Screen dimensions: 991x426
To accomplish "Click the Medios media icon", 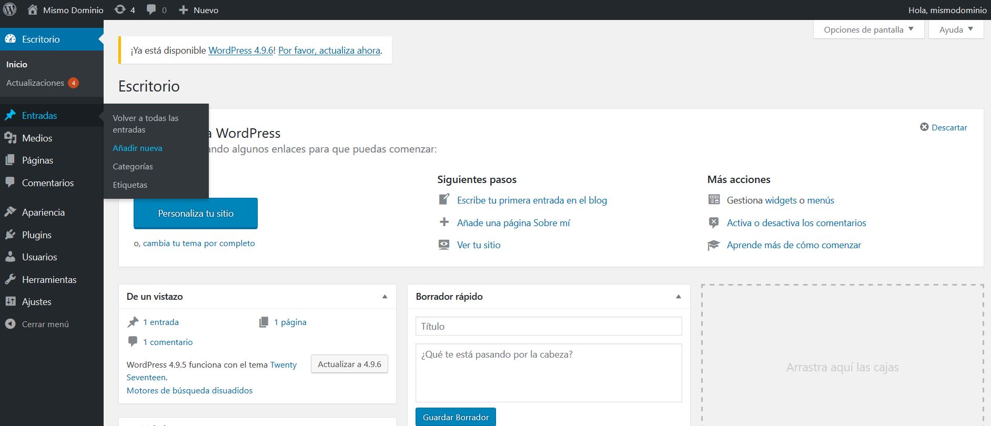I will [x=10, y=138].
